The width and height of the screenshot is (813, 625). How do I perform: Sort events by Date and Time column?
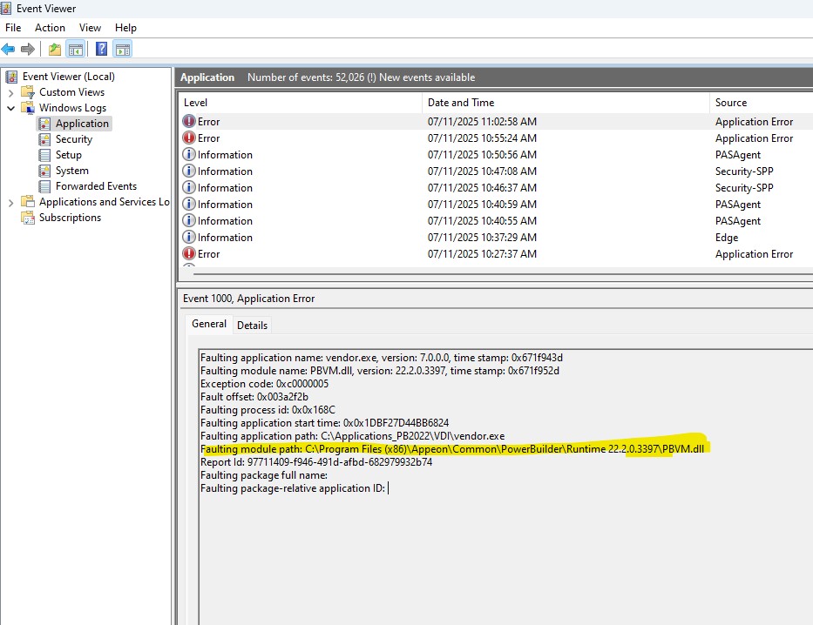[461, 102]
